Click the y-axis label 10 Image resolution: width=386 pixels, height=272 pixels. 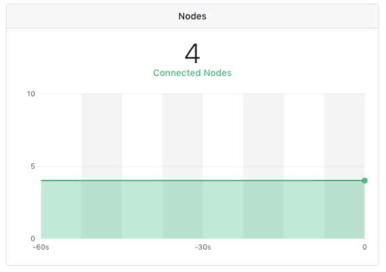pos(31,94)
